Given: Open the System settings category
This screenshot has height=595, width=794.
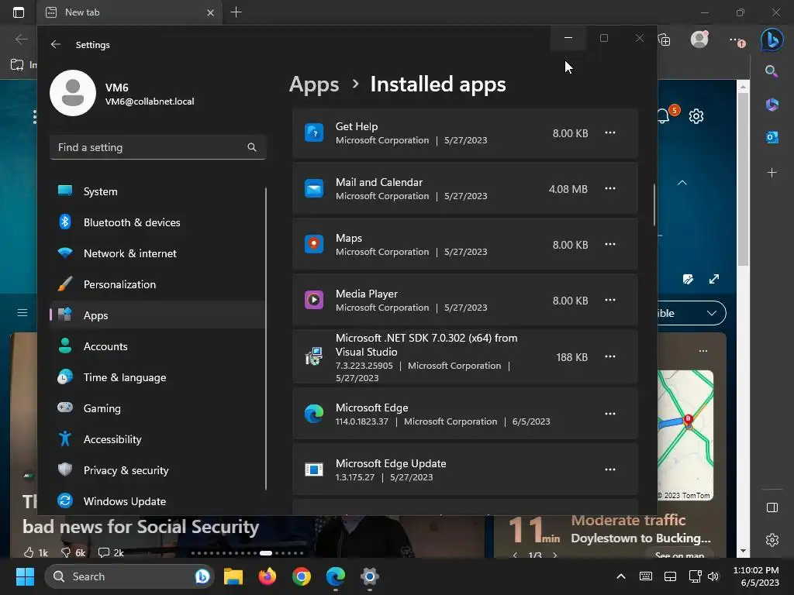Looking at the screenshot, I should [158, 191].
